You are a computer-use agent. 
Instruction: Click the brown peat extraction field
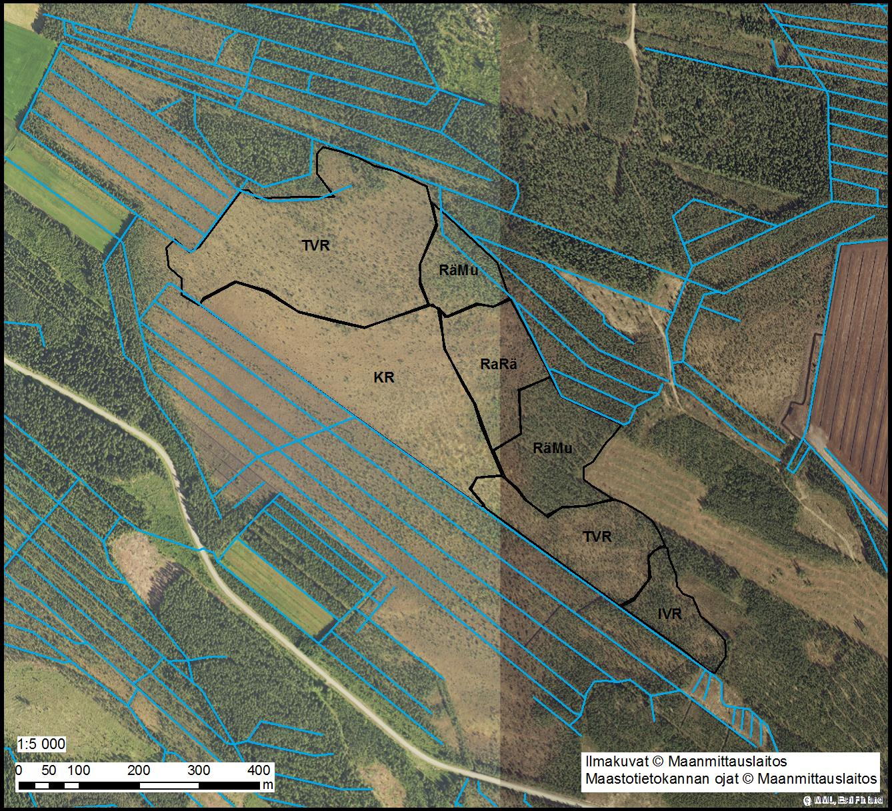click(x=855, y=360)
